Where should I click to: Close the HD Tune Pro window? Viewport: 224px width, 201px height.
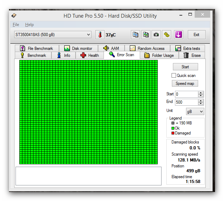point(203,14)
